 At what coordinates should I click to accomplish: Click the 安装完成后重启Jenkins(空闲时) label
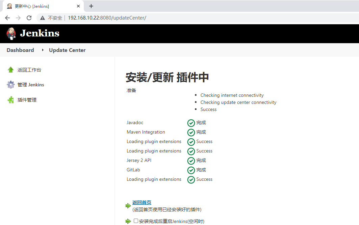tap(172, 221)
